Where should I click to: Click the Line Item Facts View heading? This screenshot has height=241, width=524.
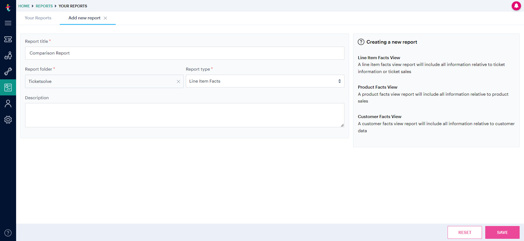(379, 58)
